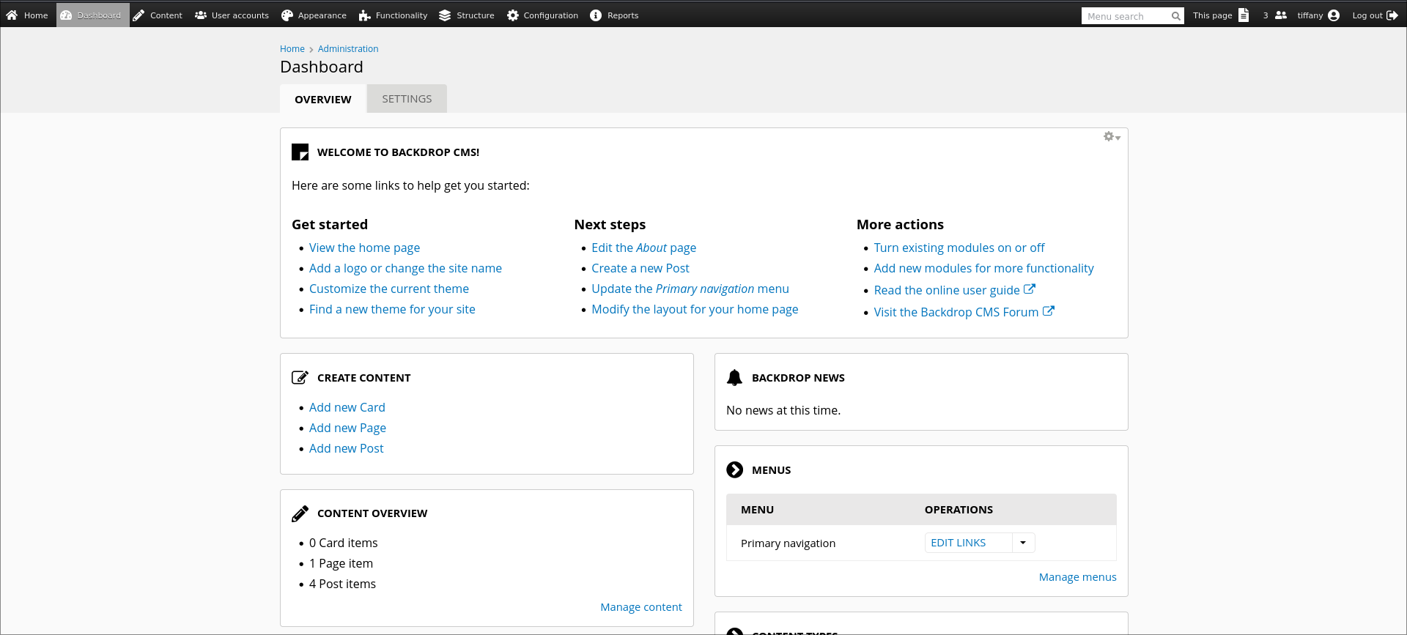Open the Manage content link
The image size is (1407, 635).
pos(640,607)
